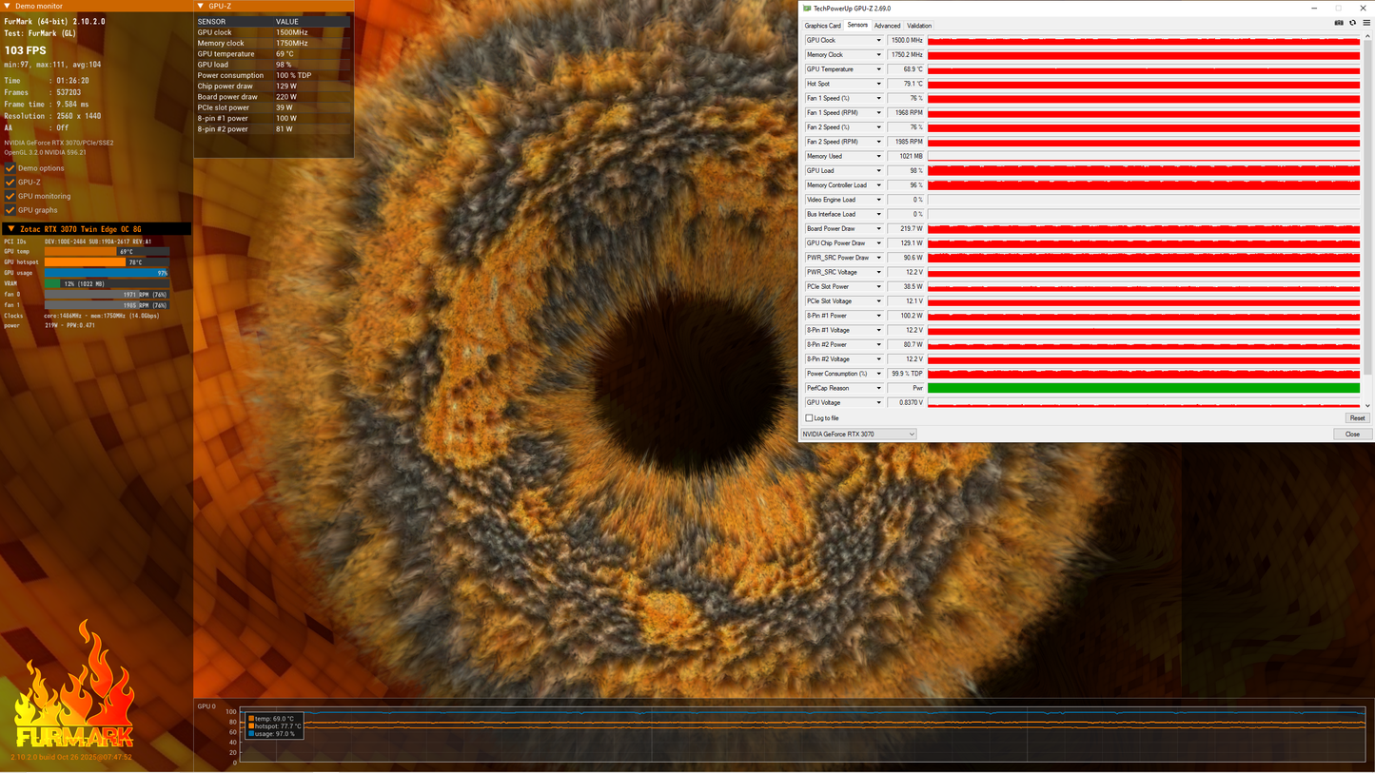Take a GPU-Z screenshot with camera icon
This screenshot has width=1375, height=773.
click(1339, 23)
